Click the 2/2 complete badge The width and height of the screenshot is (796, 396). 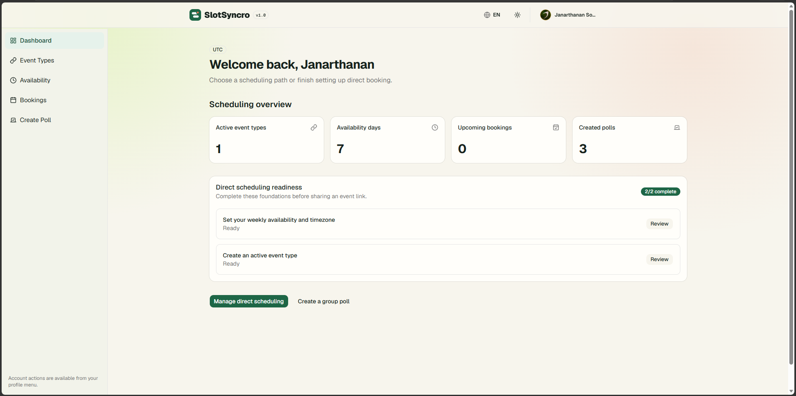click(x=660, y=192)
